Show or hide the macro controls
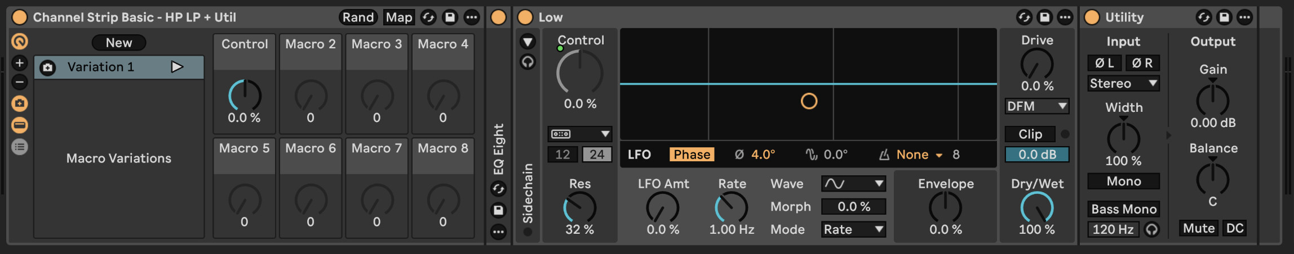This screenshot has width=1294, height=254. [20, 41]
